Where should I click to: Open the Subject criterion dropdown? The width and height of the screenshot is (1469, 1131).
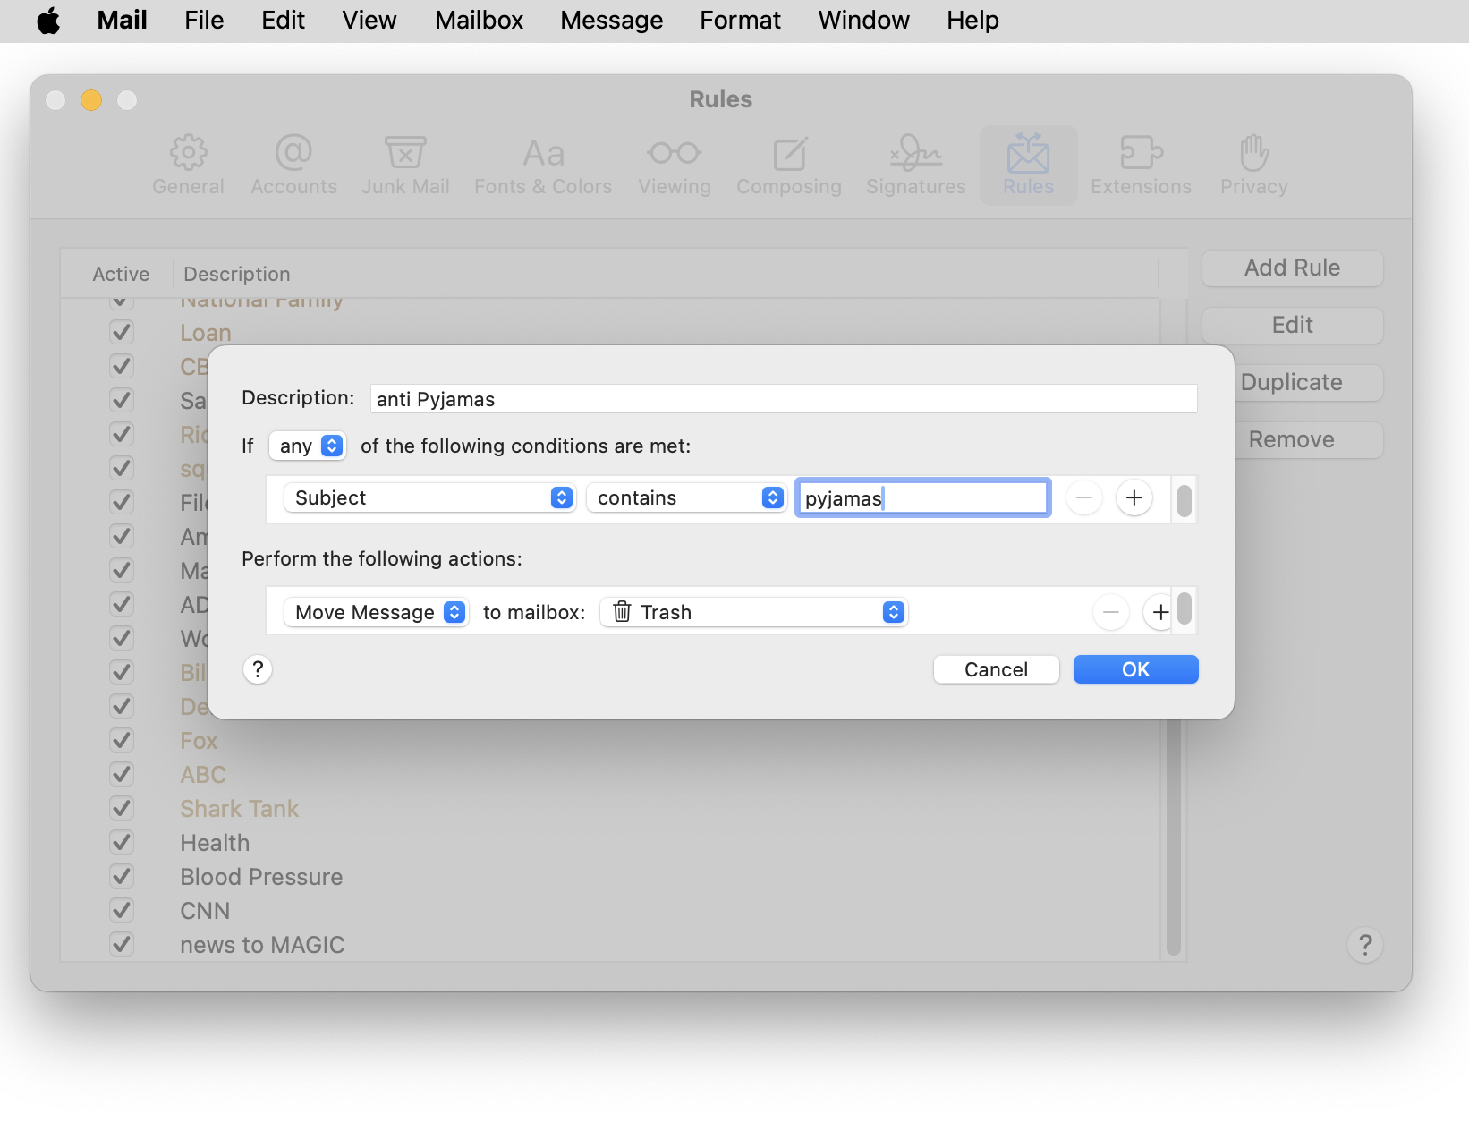pos(429,497)
